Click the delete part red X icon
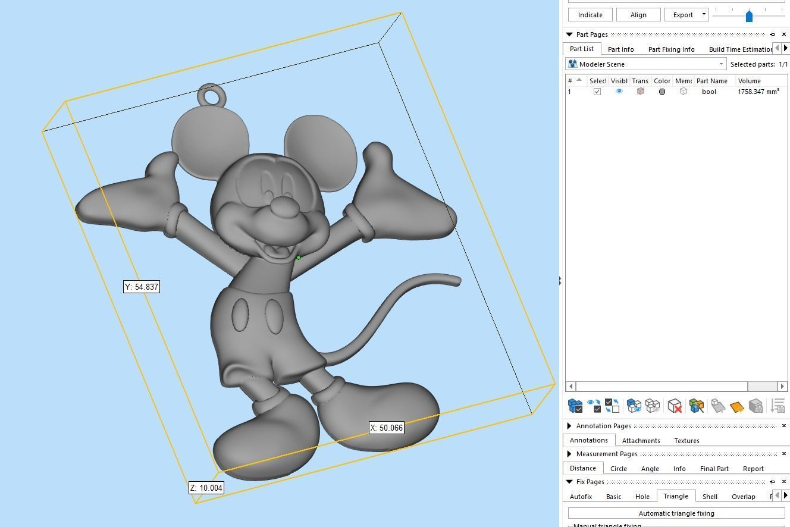 [675, 406]
